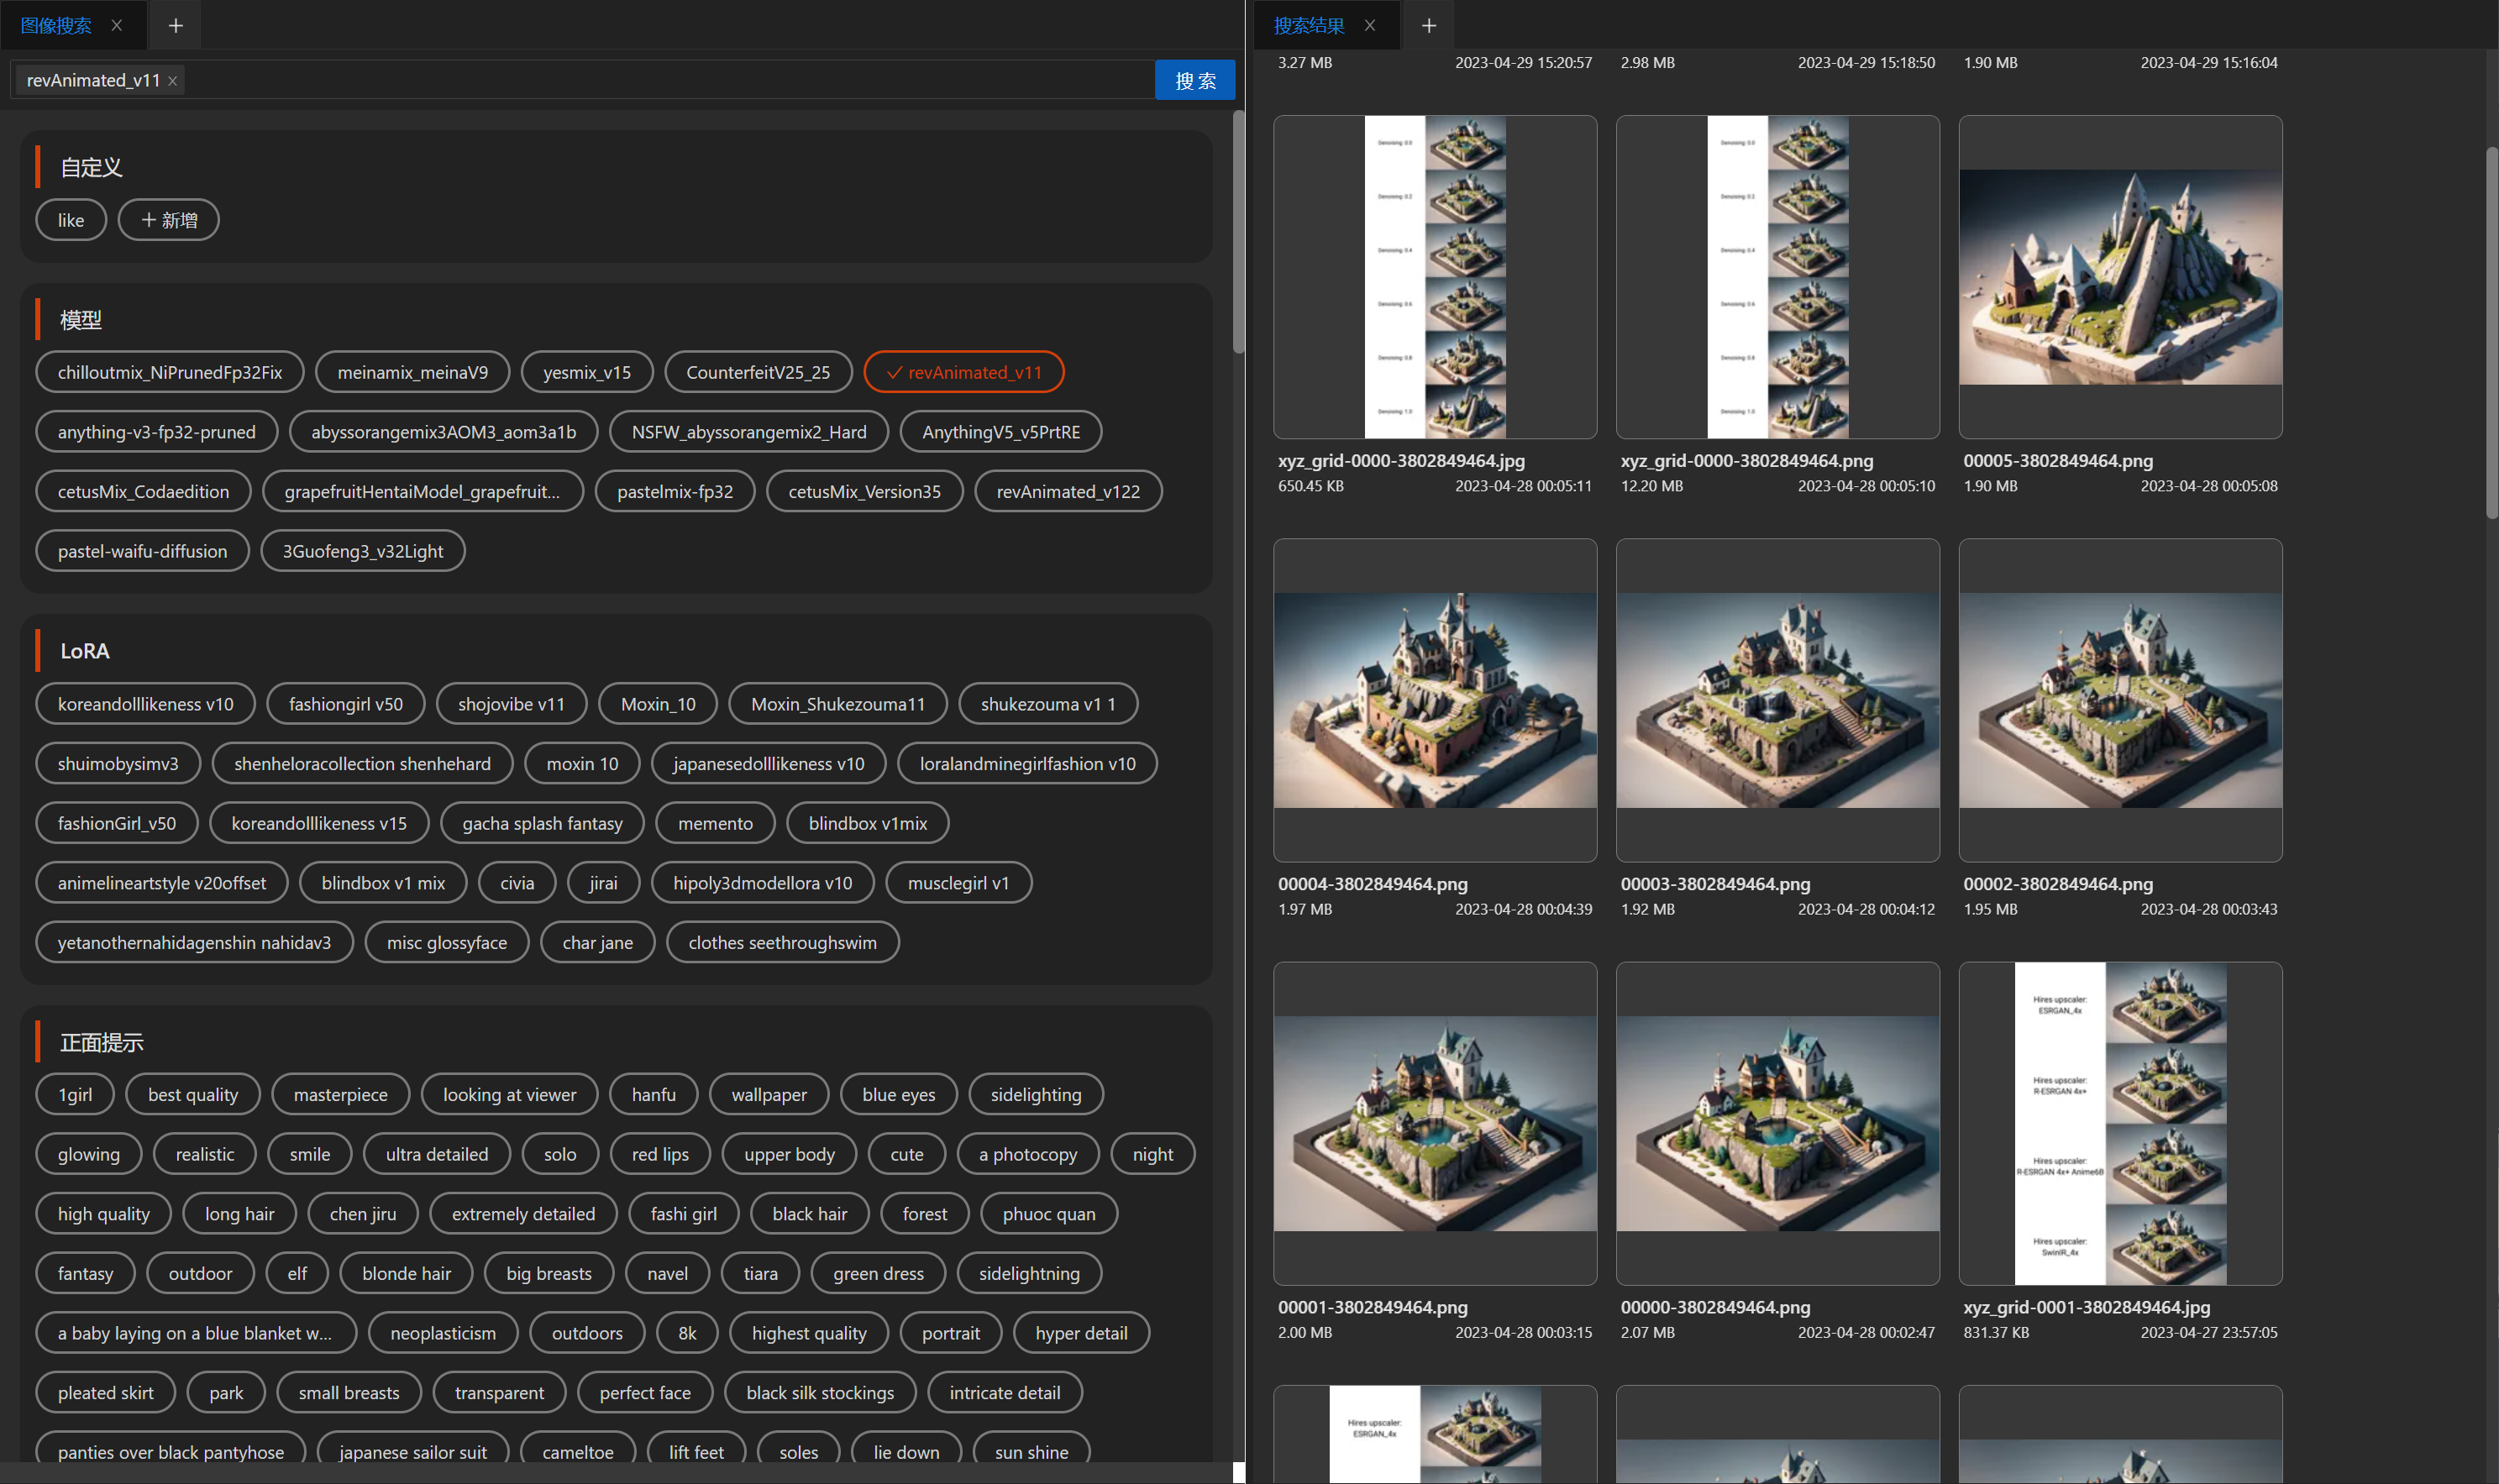Open 00004-3802849464.png thumbnail

(1435, 700)
